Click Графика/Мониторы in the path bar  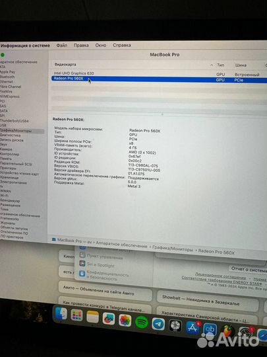tap(173, 249)
